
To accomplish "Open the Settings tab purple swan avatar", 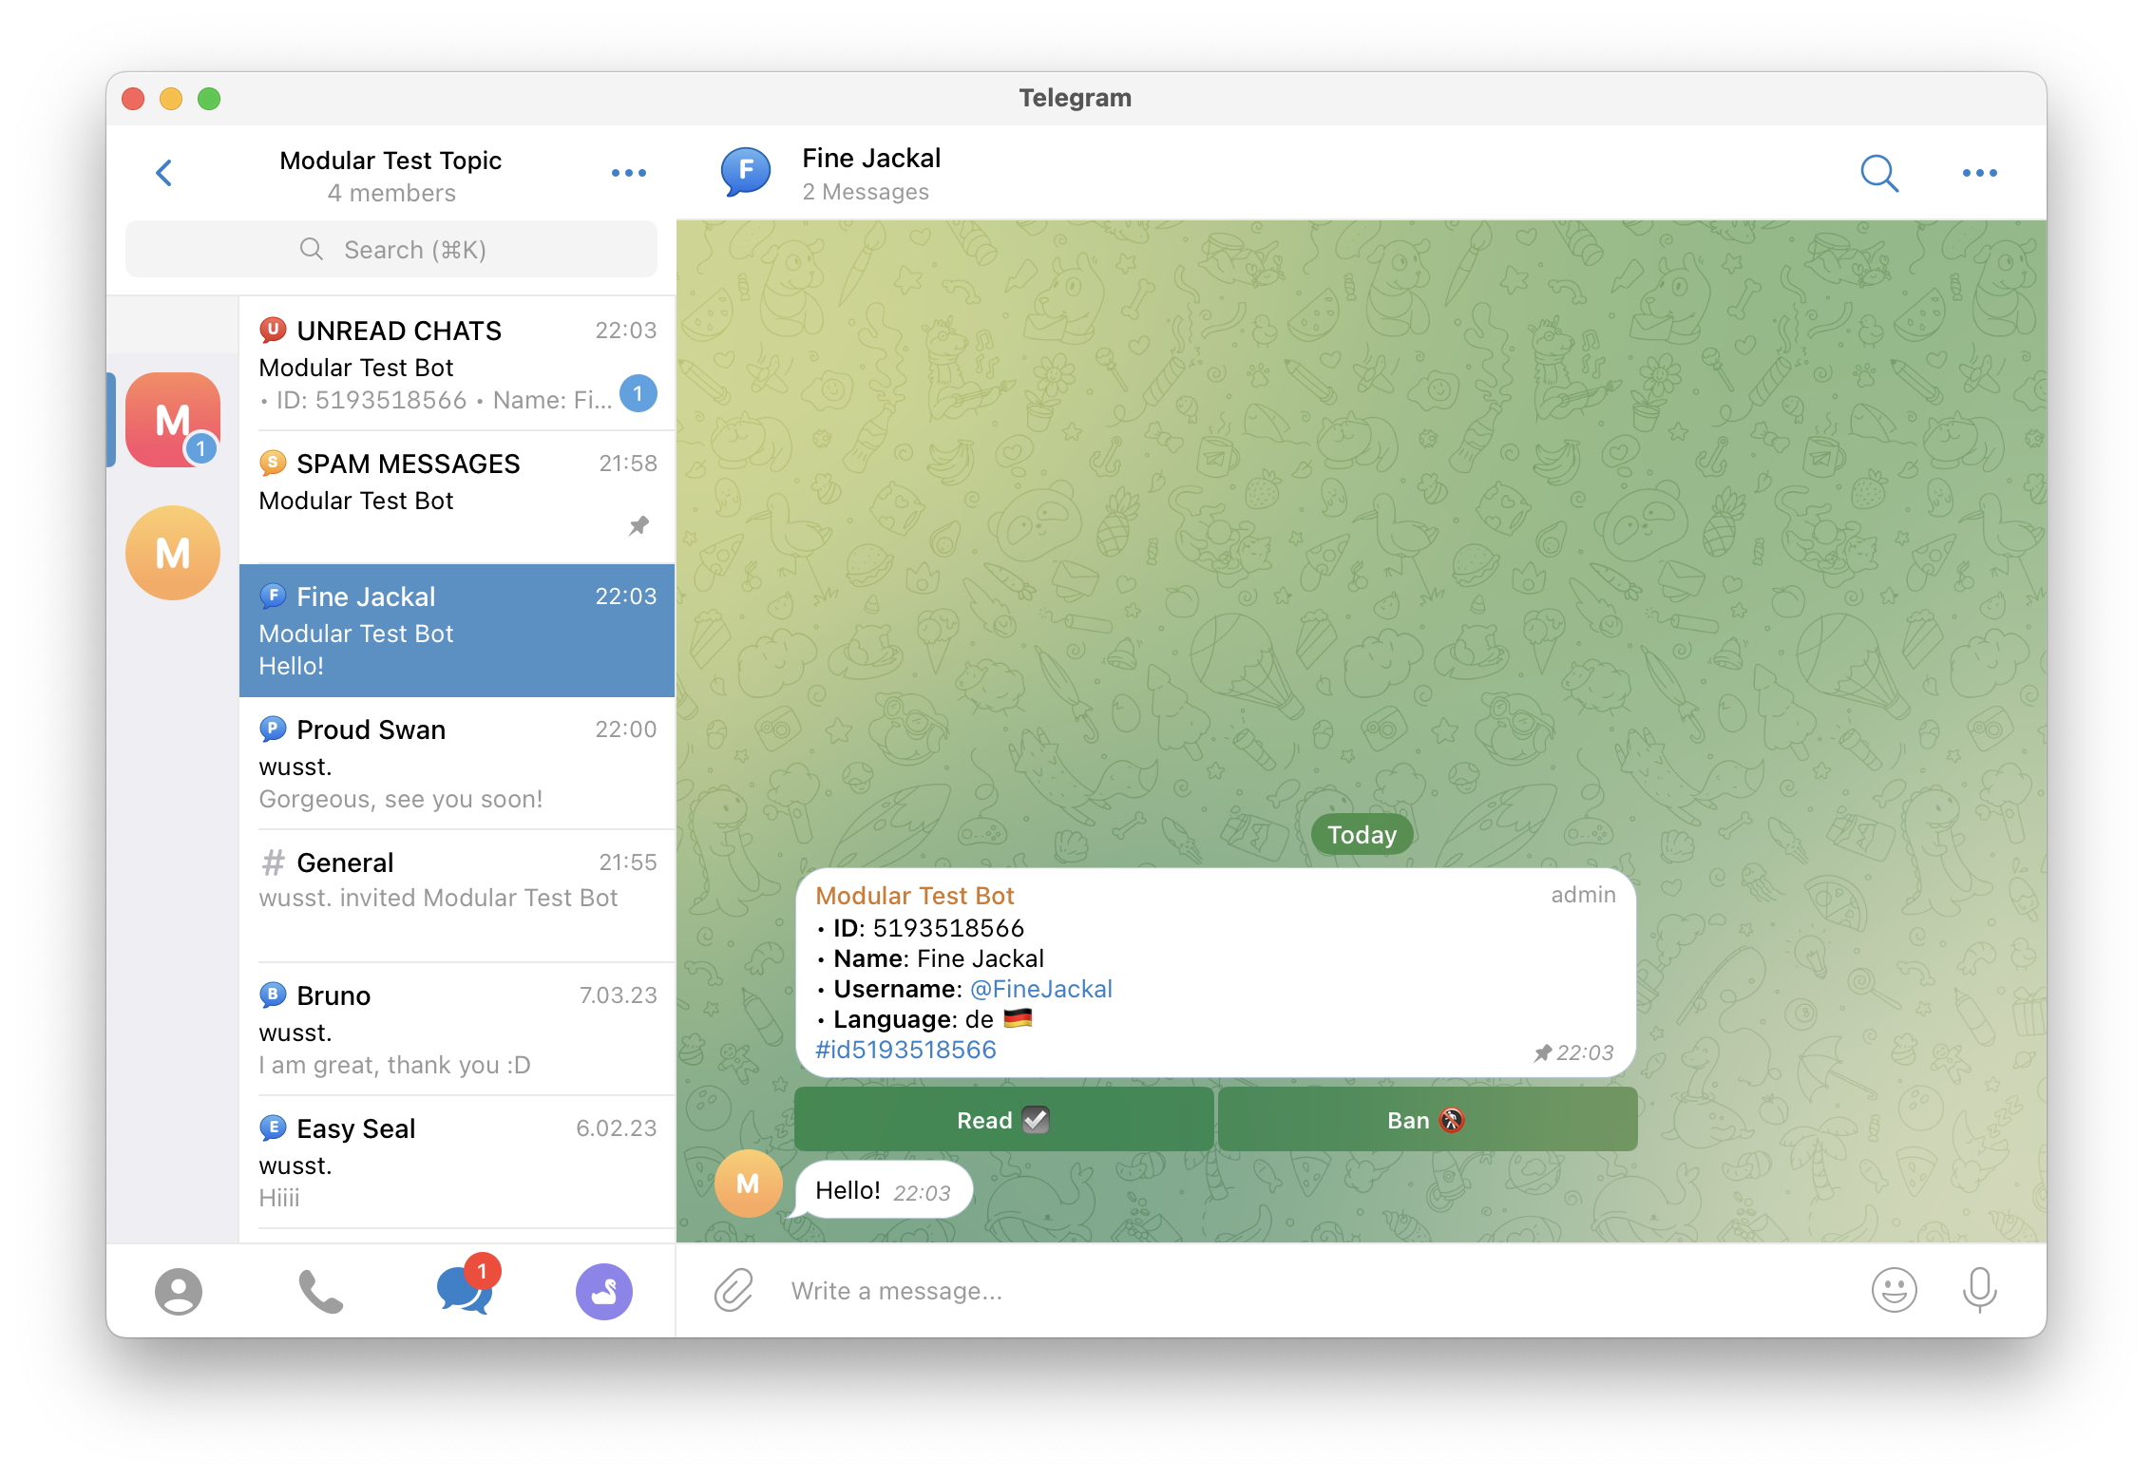I will (x=604, y=1292).
